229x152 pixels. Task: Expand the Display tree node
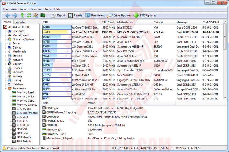point(6,48)
